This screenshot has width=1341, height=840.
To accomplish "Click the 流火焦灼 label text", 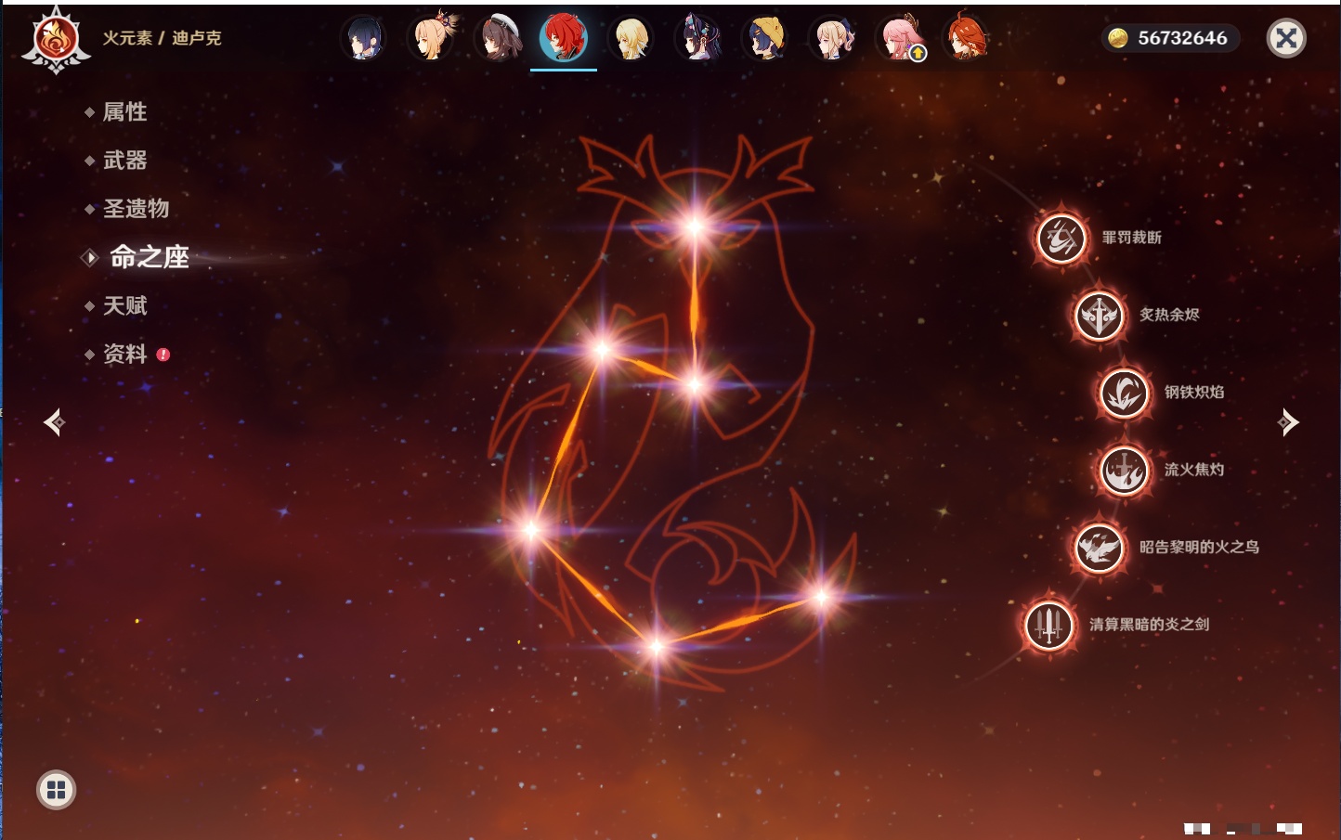I will pos(1194,470).
